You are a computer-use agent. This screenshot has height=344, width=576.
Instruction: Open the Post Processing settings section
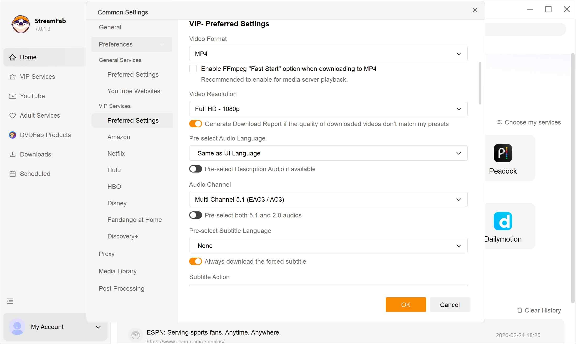click(121, 288)
